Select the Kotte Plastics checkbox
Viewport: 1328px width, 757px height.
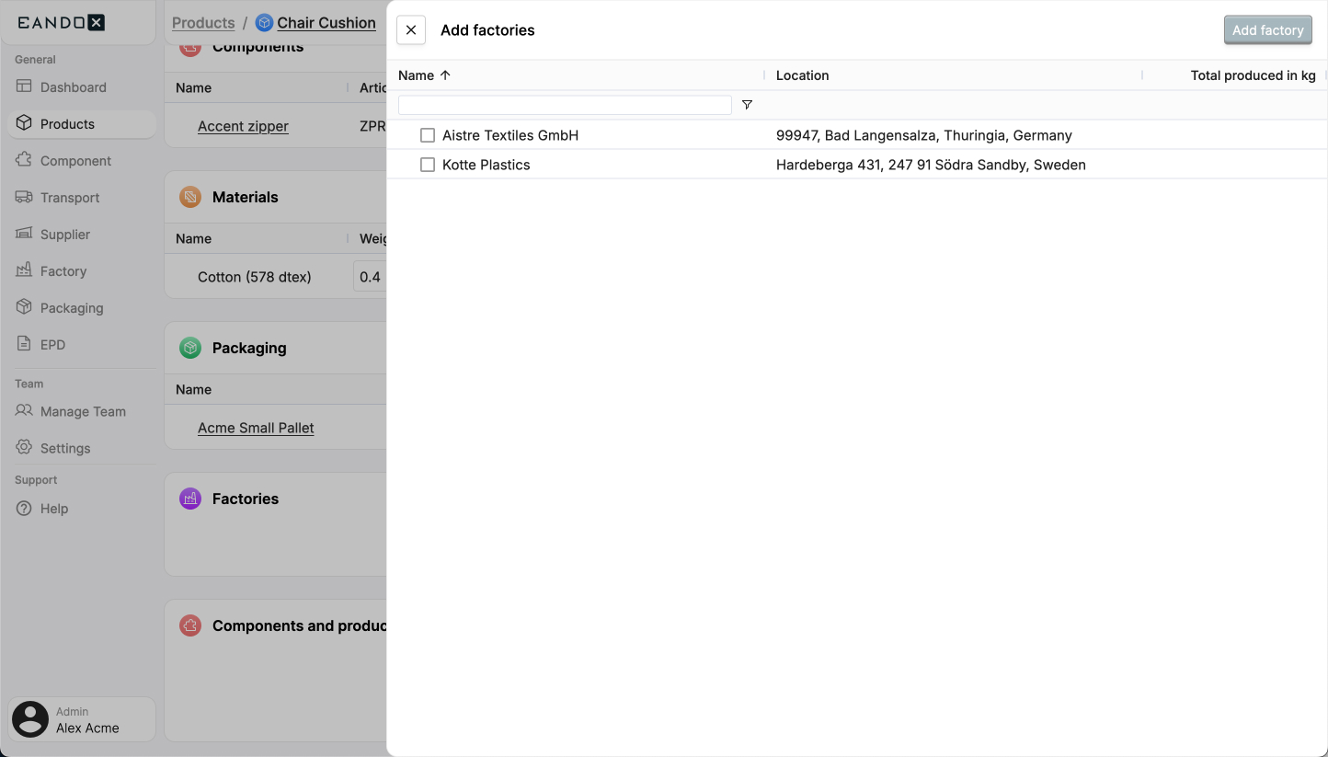coord(428,165)
